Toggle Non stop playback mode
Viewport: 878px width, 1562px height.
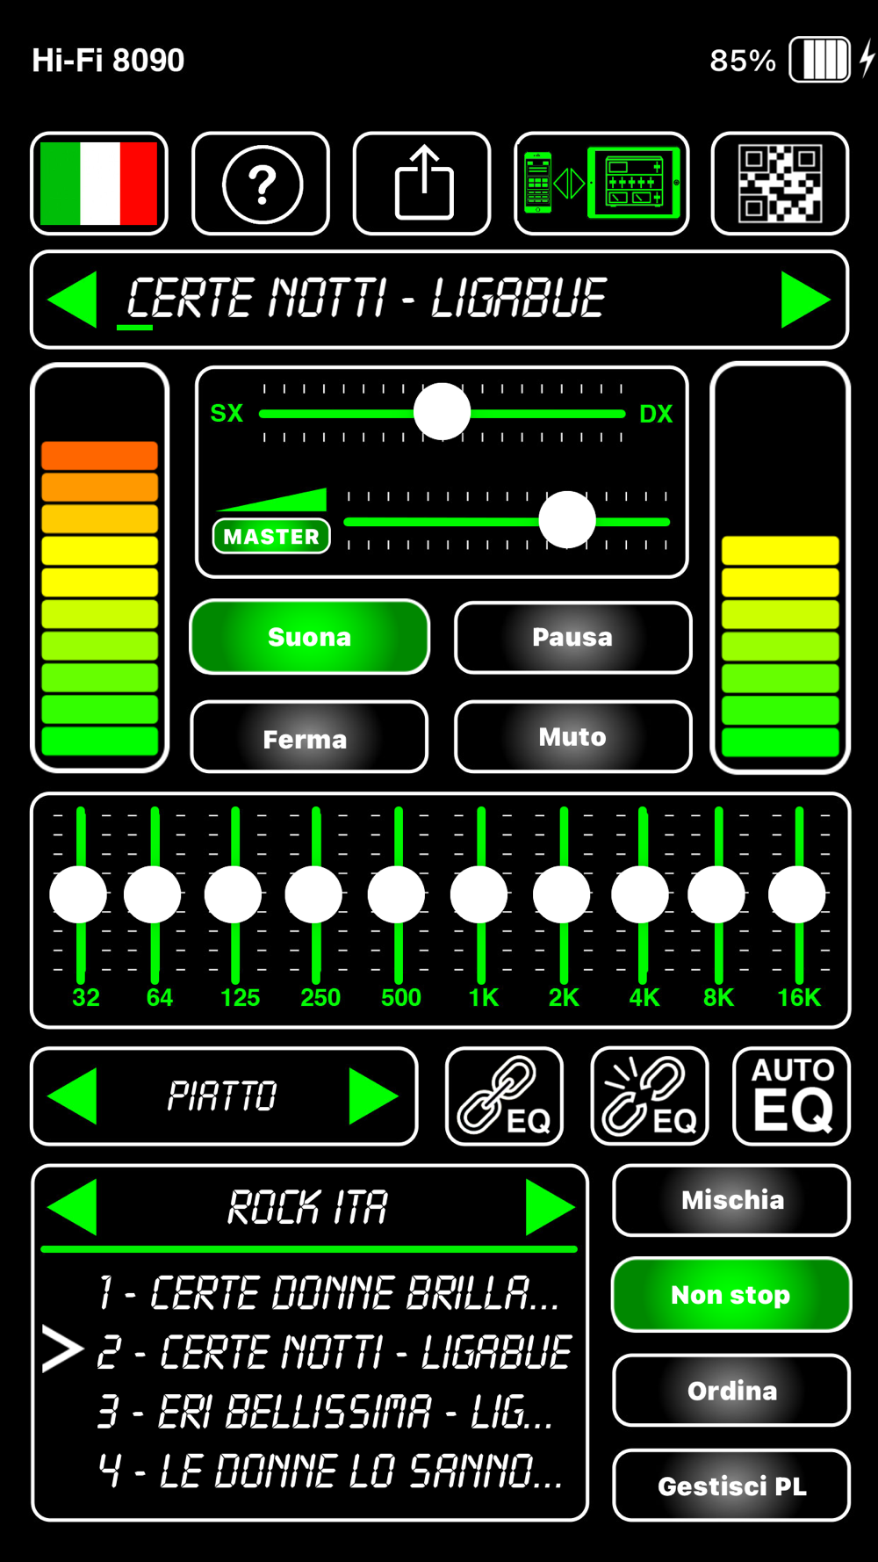[731, 1295]
